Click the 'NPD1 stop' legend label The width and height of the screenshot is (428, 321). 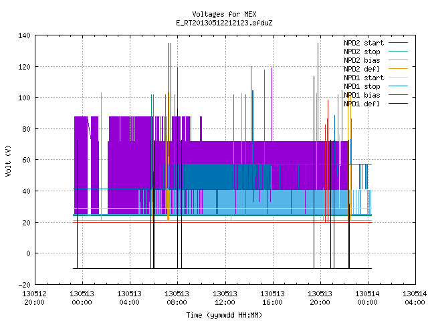tap(362, 86)
